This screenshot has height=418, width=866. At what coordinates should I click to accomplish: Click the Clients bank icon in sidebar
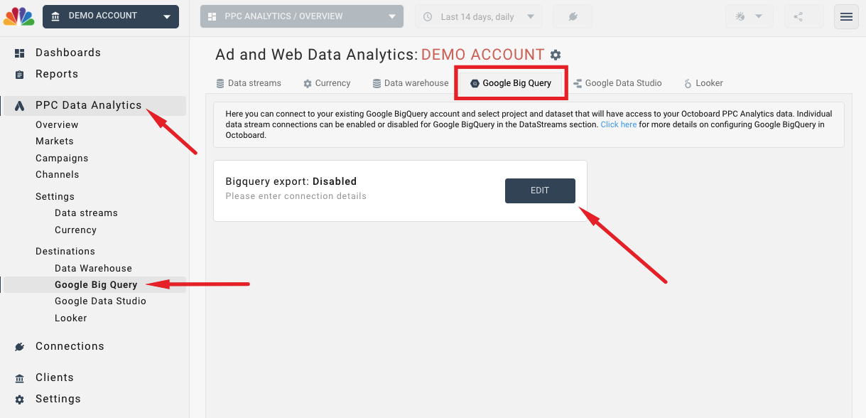point(20,378)
